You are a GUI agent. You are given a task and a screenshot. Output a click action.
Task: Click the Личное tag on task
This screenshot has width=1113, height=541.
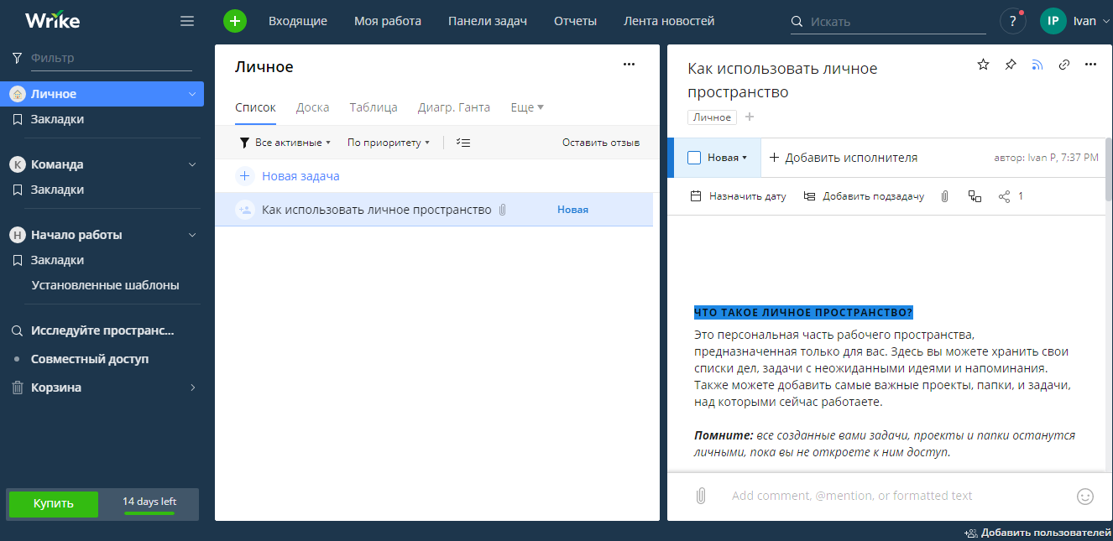[x=712, y=117]
